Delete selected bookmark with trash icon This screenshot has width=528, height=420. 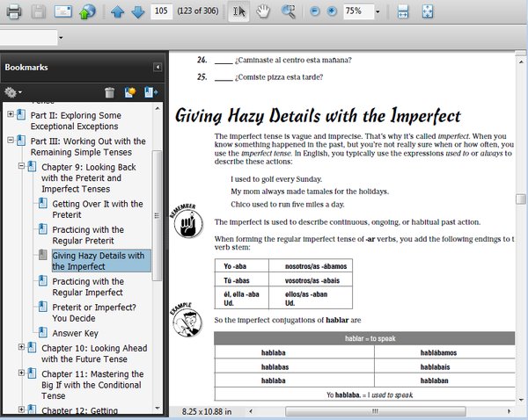[x=109, y=91]
